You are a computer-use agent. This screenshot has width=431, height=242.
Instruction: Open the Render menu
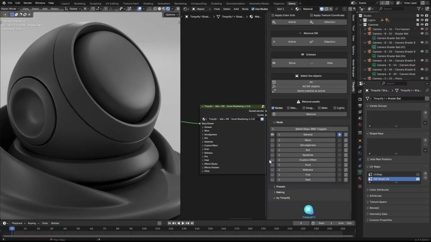27,3
